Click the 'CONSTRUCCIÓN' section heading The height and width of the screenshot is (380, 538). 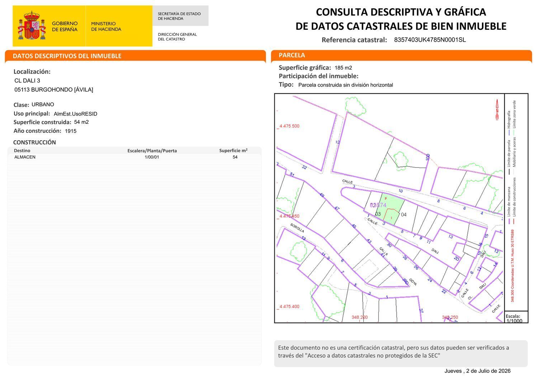click(x=34, y=142)
